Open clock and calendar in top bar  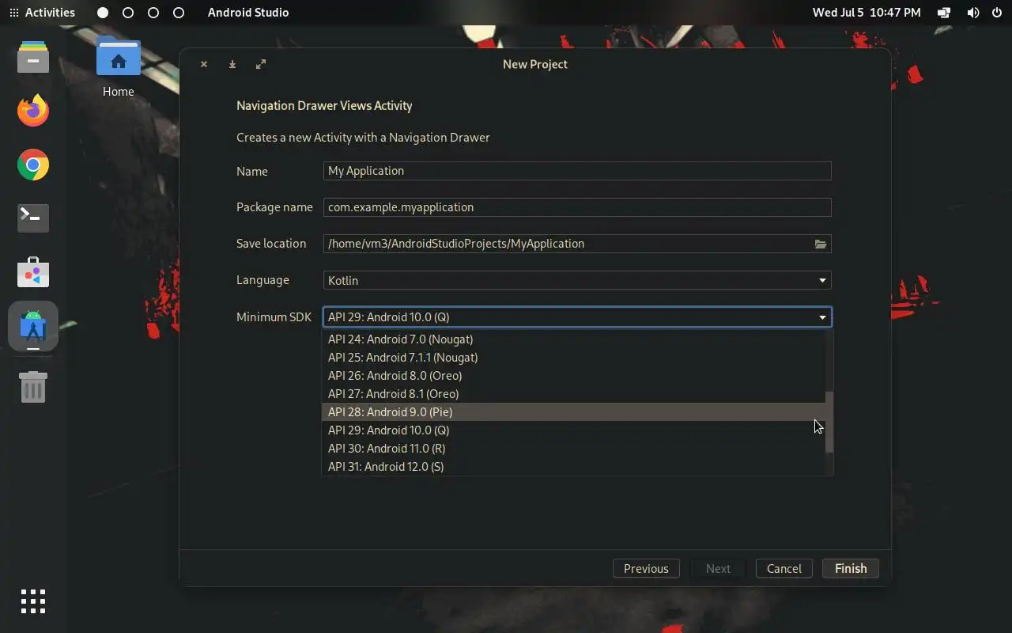click(867, 13)
